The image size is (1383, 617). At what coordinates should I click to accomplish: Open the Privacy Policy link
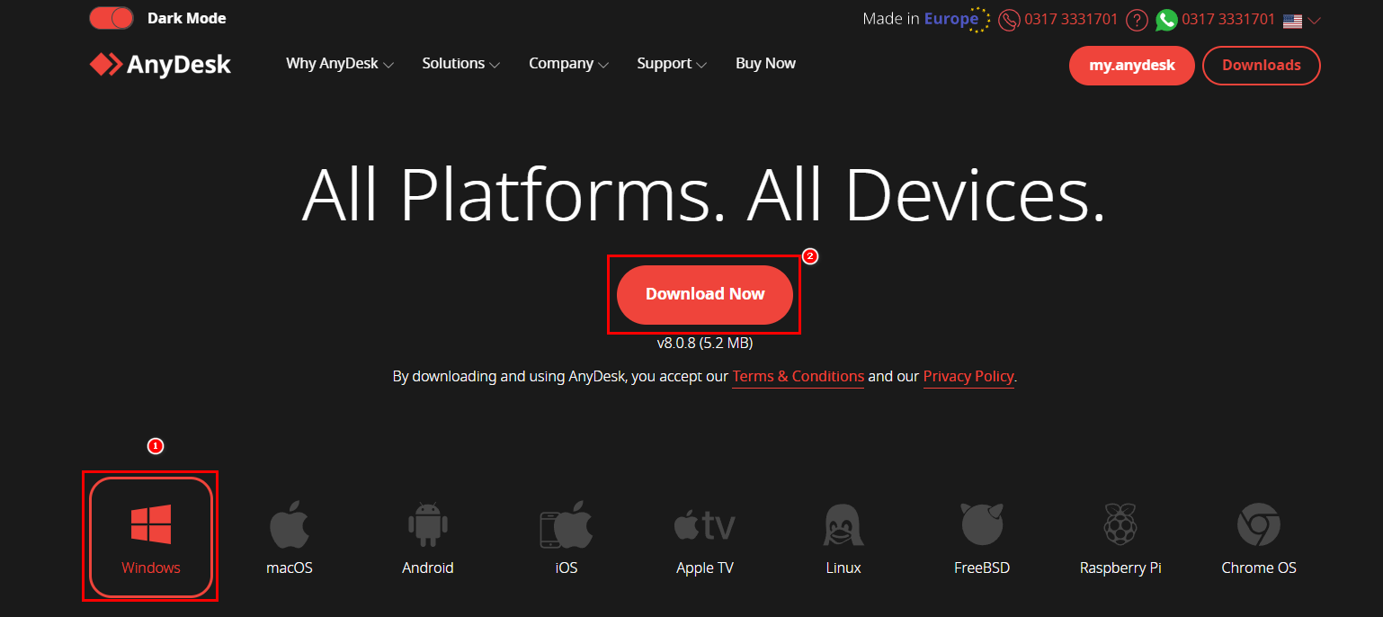[968, 377]
